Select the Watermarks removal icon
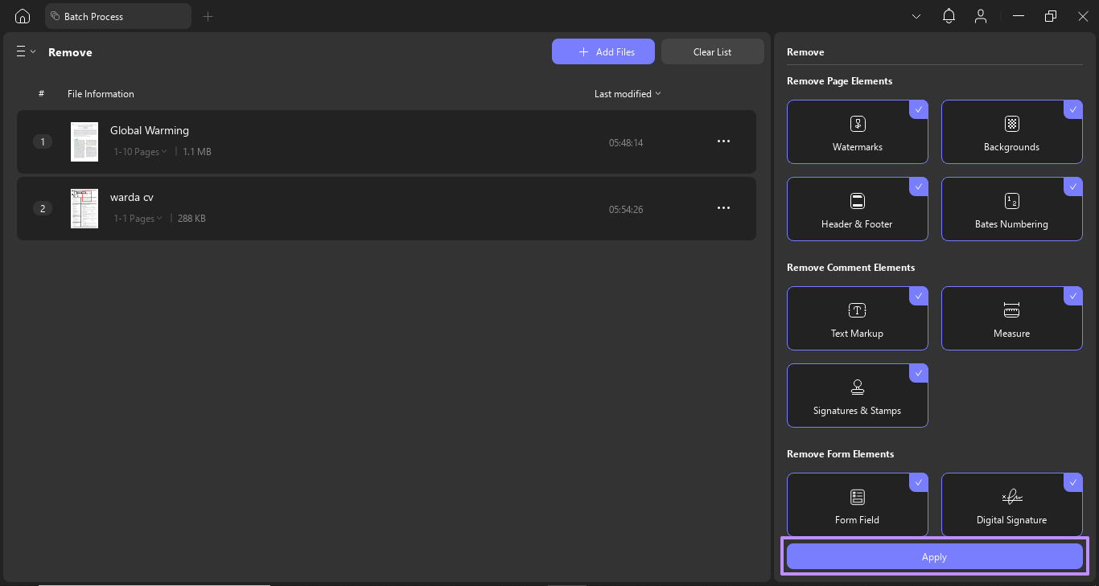 (x=858, y=124)
